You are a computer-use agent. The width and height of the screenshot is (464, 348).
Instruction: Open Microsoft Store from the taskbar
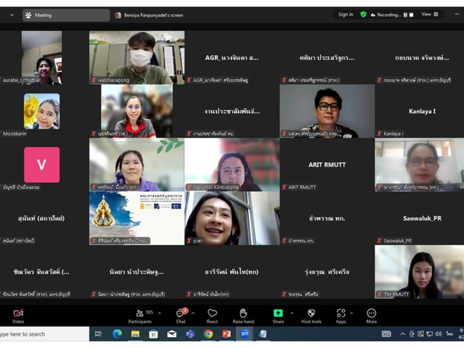click(x=153, y=334)
